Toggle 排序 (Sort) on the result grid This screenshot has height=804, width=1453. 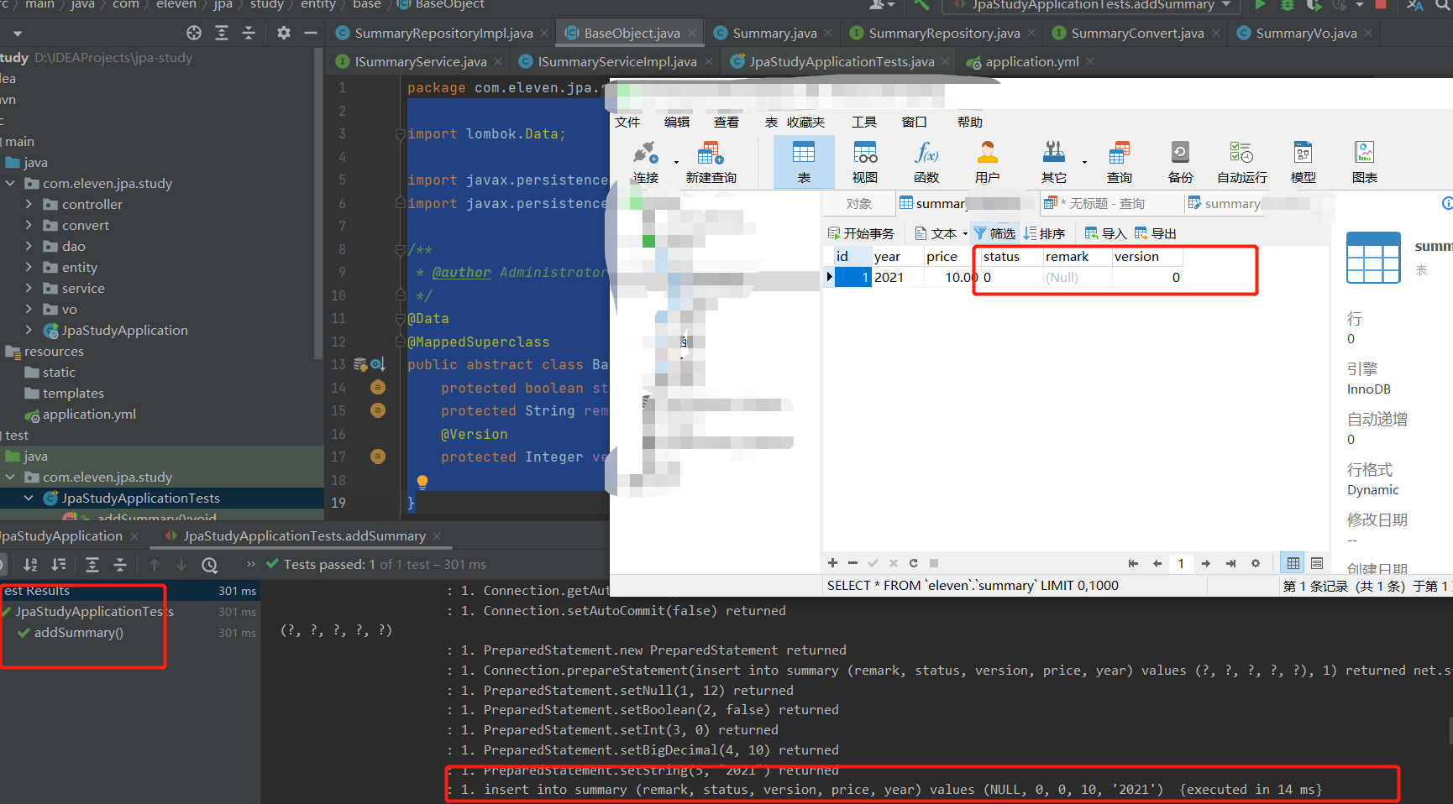coord(1046,233)
